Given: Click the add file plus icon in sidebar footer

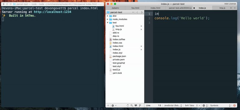Looking at the screenshot, I should tap(108, 106).
